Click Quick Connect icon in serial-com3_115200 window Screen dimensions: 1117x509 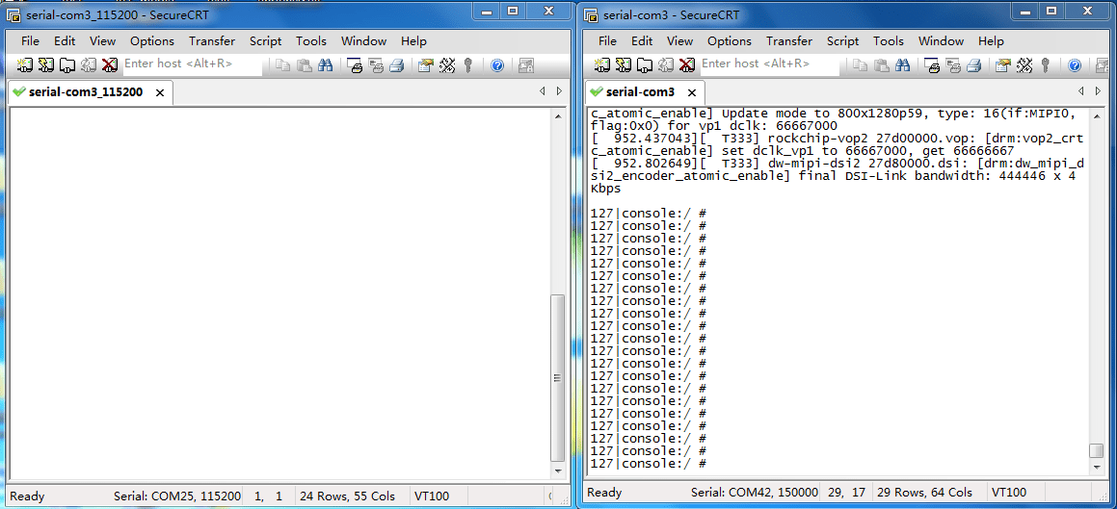pyautogui.click(x=46, y=65)
